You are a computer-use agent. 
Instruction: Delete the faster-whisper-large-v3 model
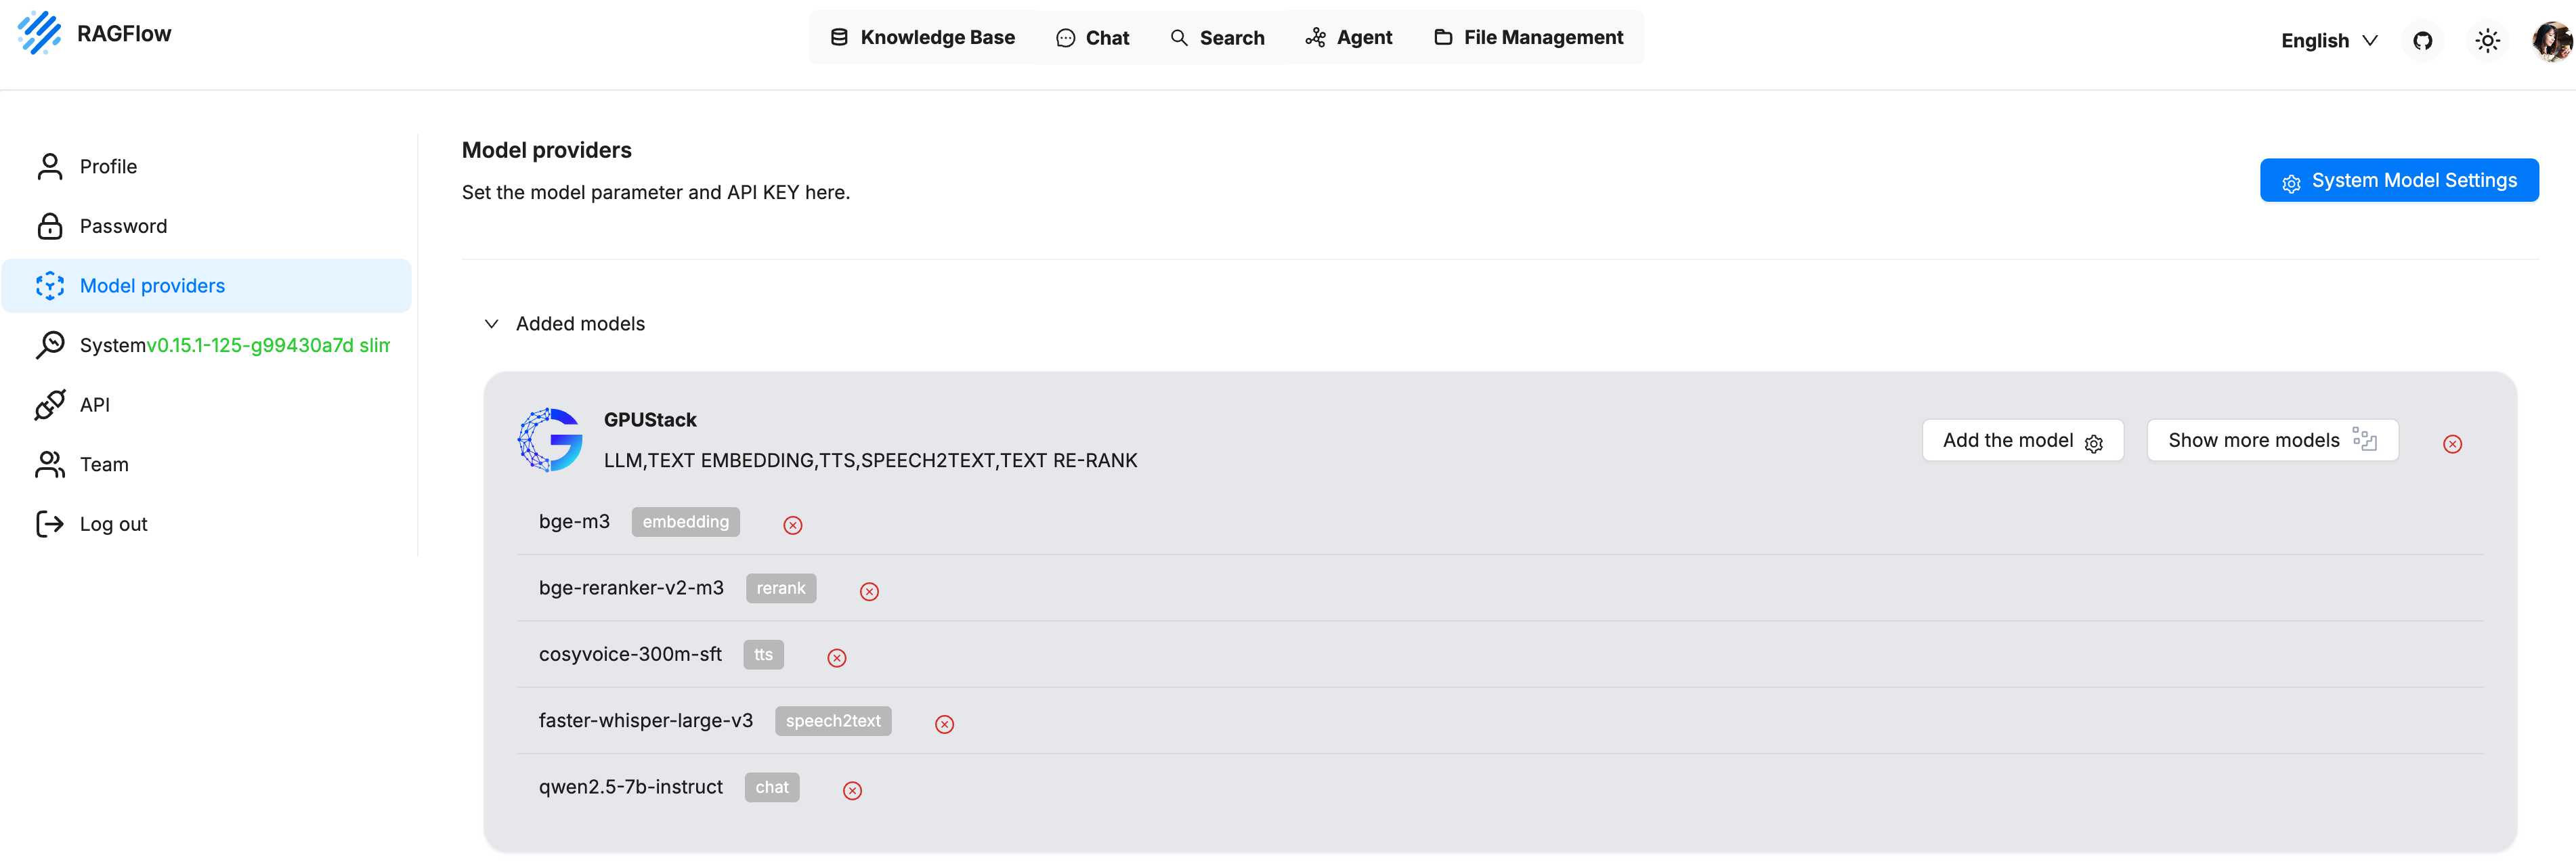coord(944,725)
